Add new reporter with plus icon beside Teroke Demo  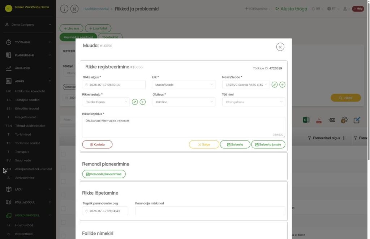point(142,102)
